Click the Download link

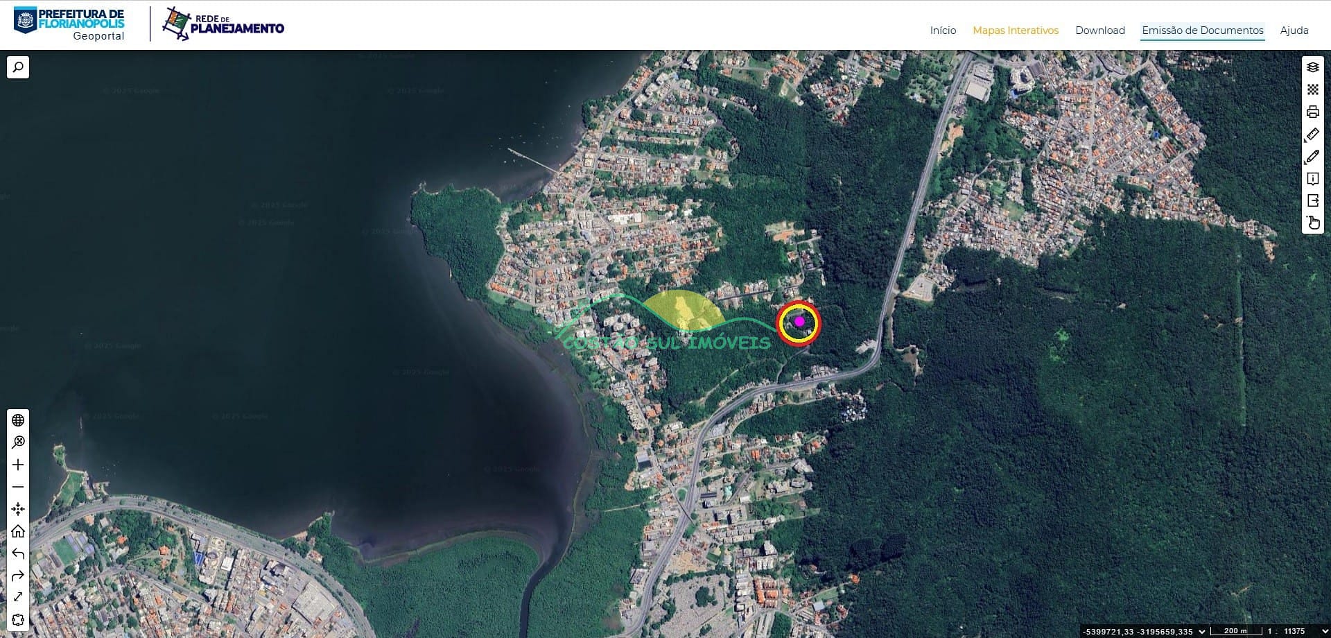(1099, 31)
